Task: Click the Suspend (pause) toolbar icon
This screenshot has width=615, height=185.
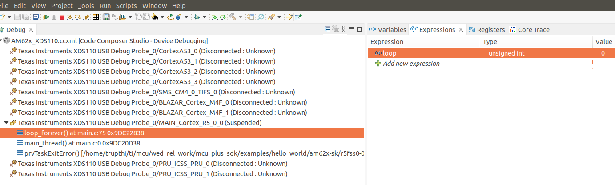Action: tap(54, 17)
